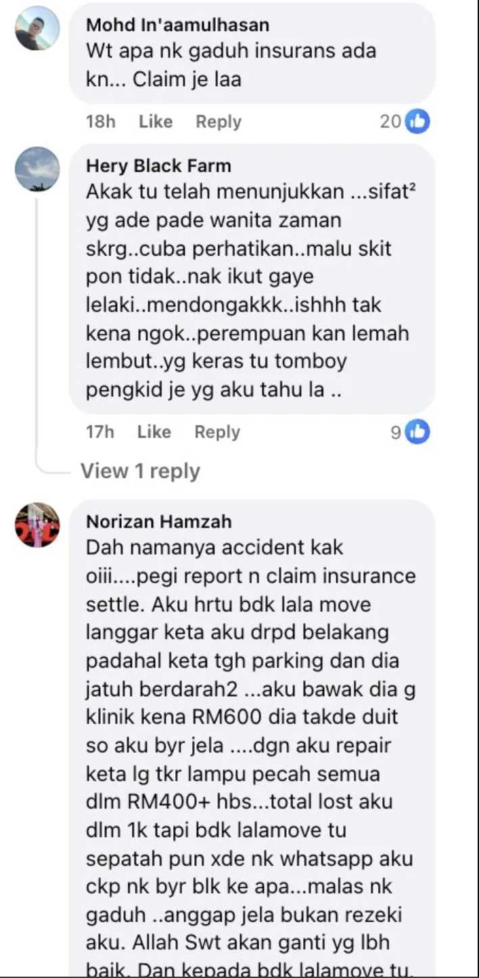Expand View 1 reply thread
Screen dimensions: 479x978
(141, 471)
